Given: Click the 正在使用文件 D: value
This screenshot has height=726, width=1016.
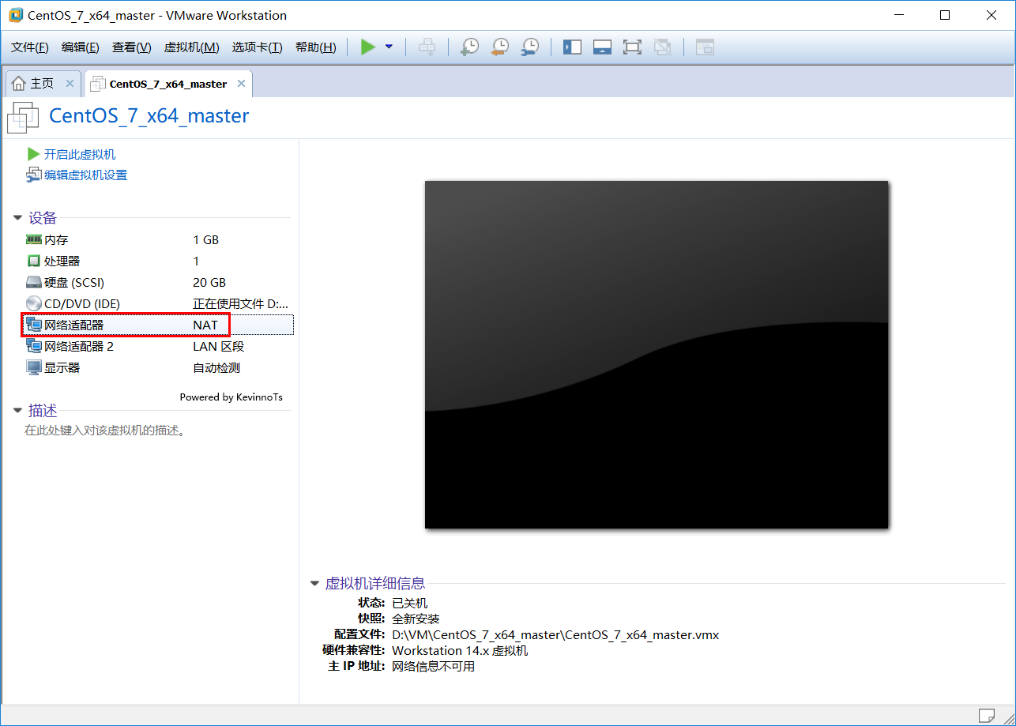Looking at the screenshot, I should (x=241, y=303).
